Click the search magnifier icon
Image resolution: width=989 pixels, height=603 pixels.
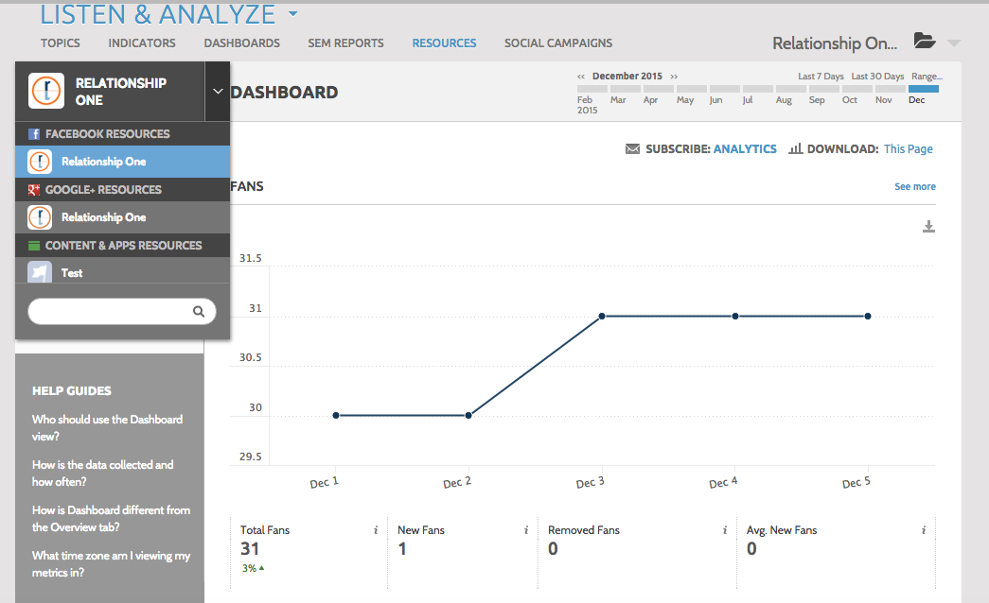[x=199, y=311]
